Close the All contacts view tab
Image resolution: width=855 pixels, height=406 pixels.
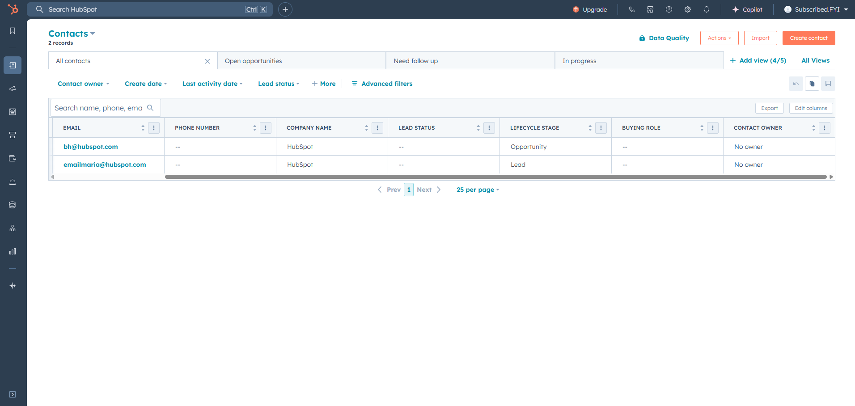pos(207,61)
